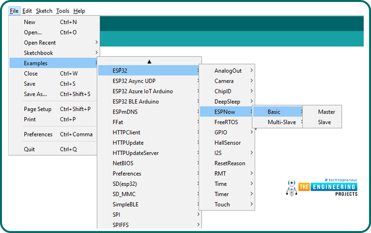Open the Tools menu
The image size is (371, 233).
pos(62,11)
